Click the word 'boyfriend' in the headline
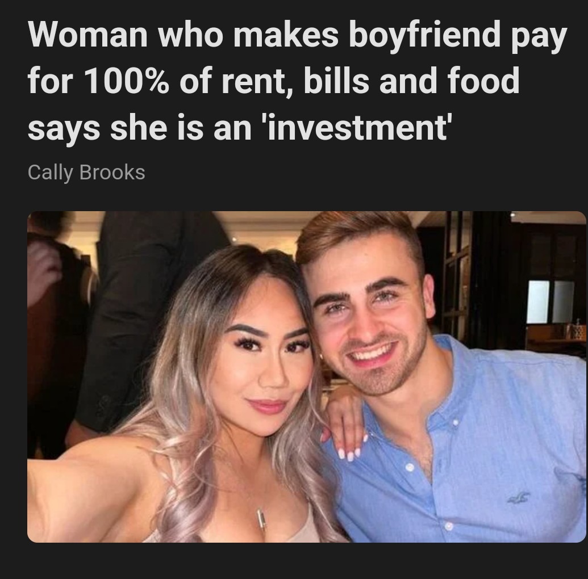 424,36
